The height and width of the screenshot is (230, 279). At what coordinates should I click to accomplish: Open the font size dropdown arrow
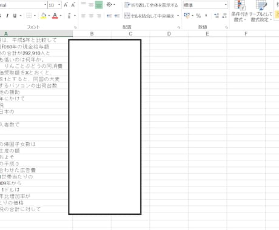[x=59, y=5]
